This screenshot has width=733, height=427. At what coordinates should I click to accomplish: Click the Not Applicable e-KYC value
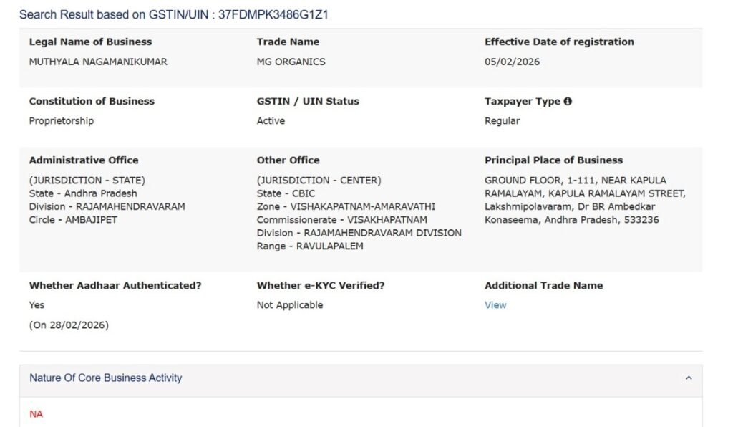pyautogui.click(x=289, y=305)
